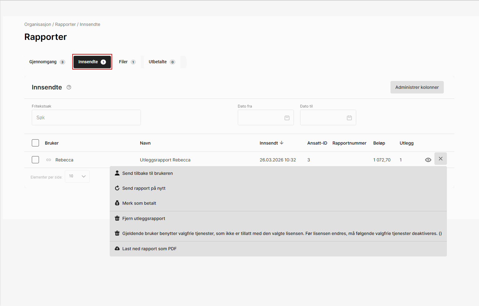This screenshot has height=306, width=479.
Task: Switch to the Utbetalte tab
Action: point(161,62)
